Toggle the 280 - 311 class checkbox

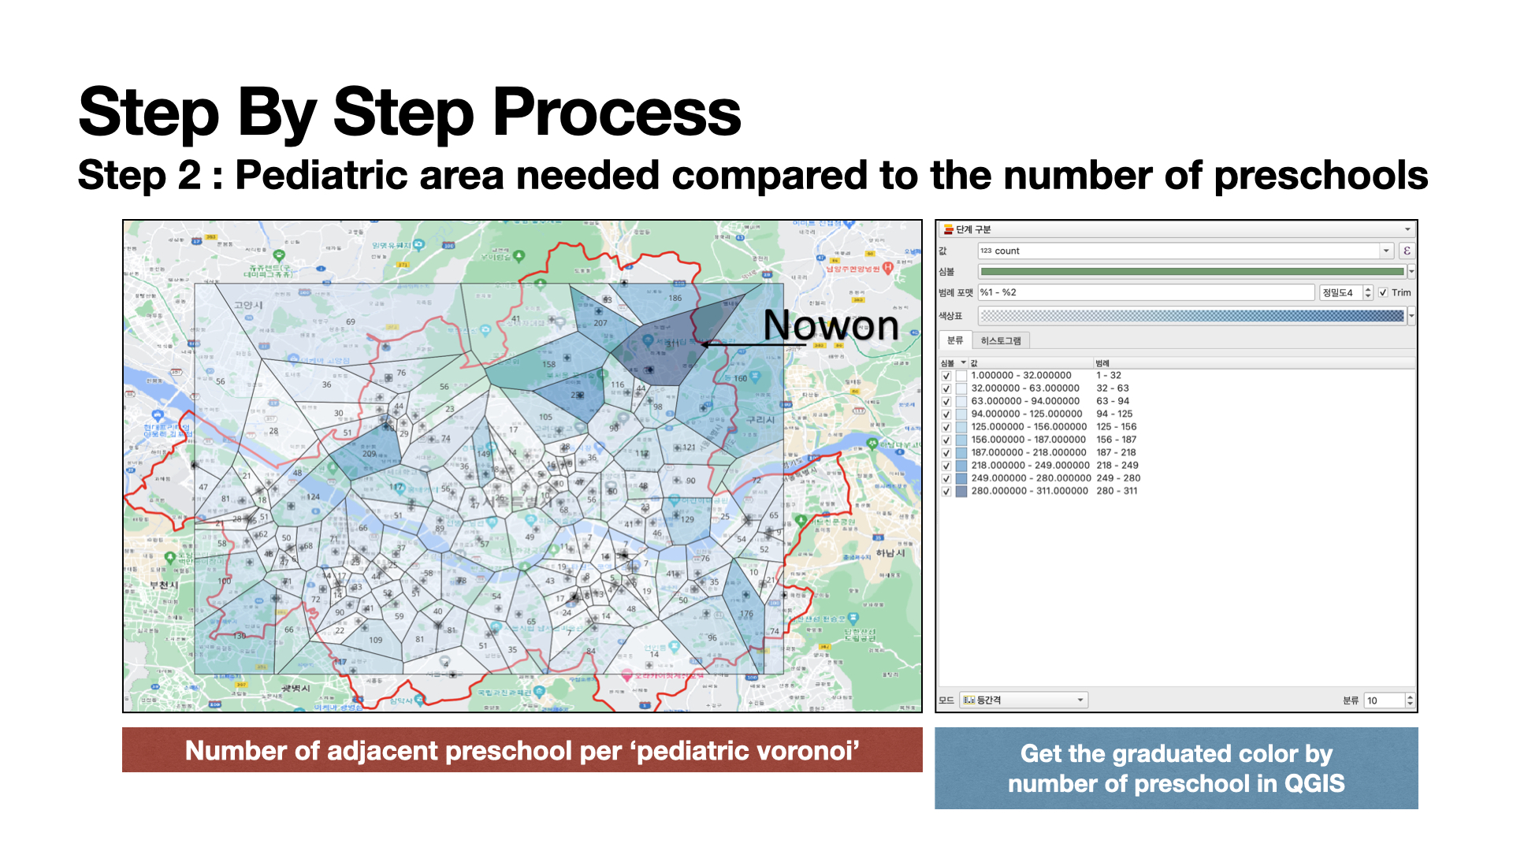[x=946, y=491]
